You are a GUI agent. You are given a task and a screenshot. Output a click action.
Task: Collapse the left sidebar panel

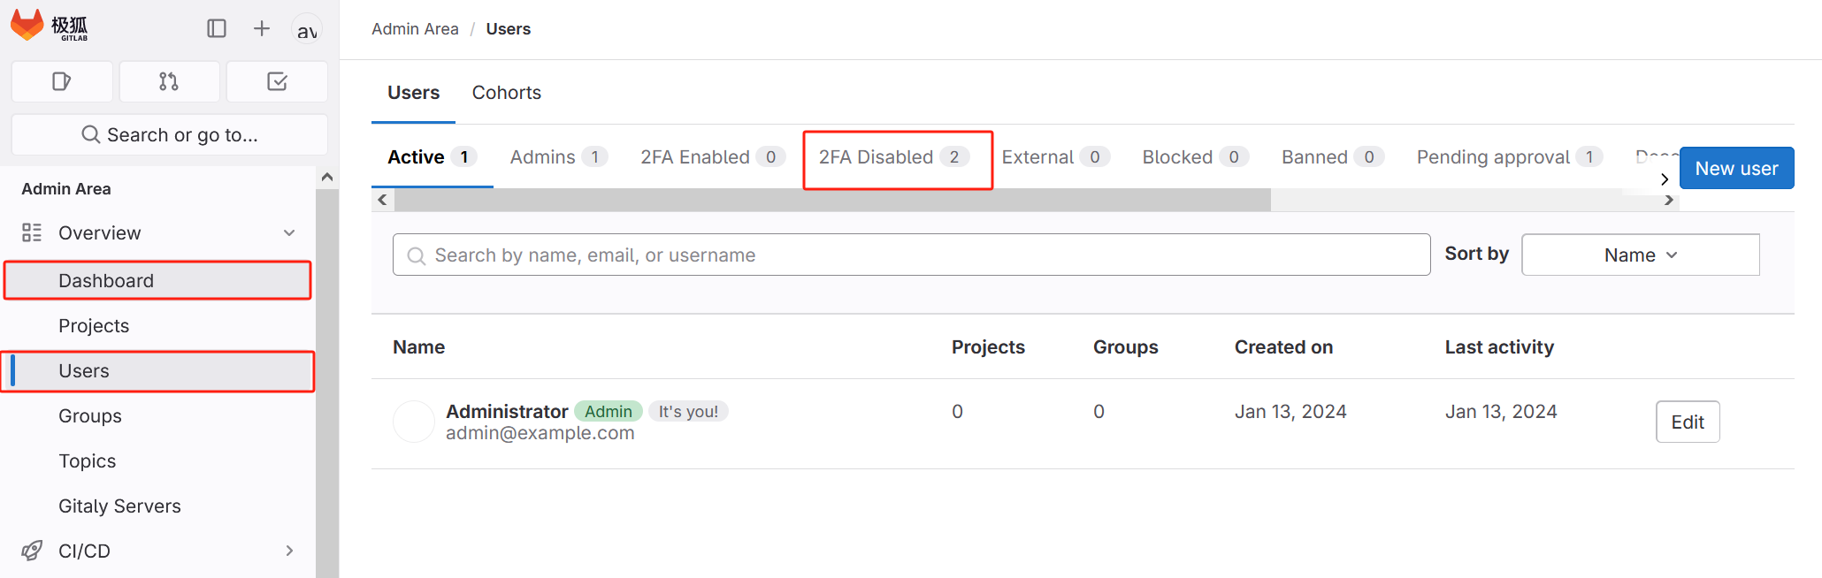(217, 28)
